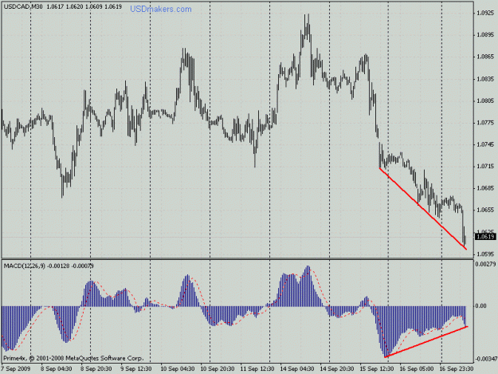Click the 10 Sep 20:30 time label
The width and height of the screenshot is (498, 374).
point(218,368)
